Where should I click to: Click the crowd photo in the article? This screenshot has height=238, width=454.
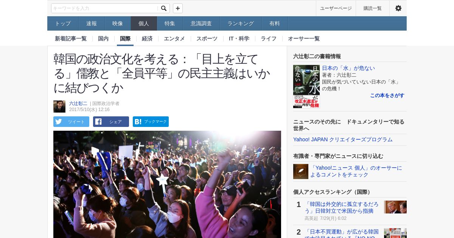tap(167, 184)
